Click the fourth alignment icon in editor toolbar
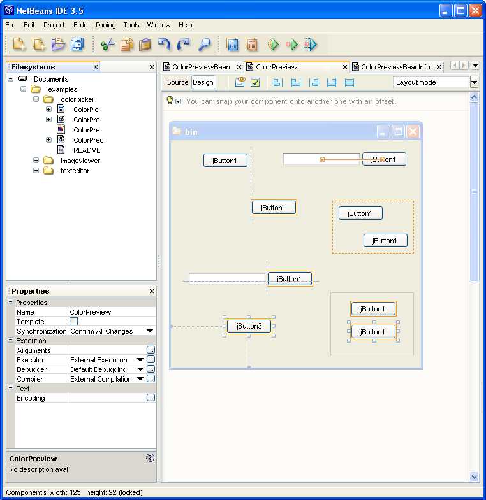This screenshot has height=500, width=486. click(x=332, y=83)
